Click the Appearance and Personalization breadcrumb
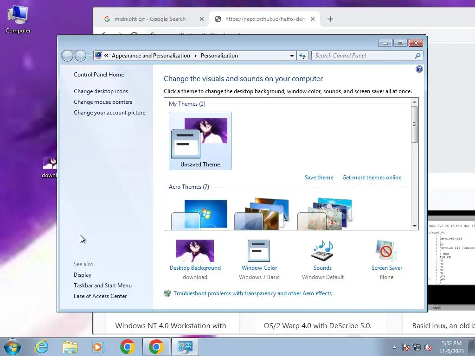Image resolution: width=475 pixels, height=356 pixels. coord(151,56)
